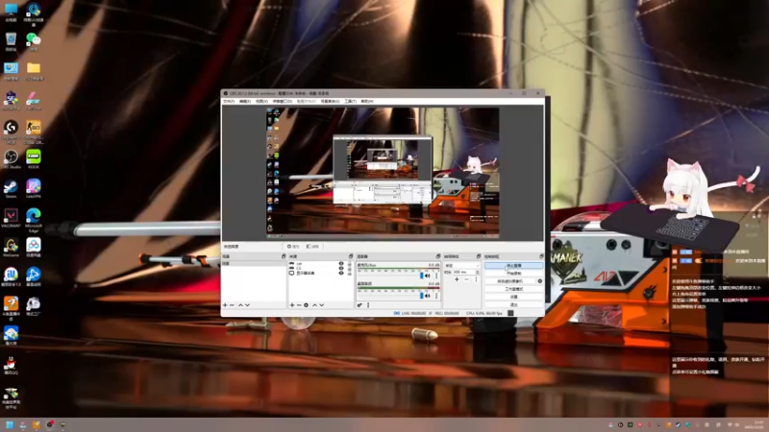Image resolution: width=769 pixels, height=432 pixels.
Task: Toggle visibility eye for the cat source
Action: click(x=341, y=263)
